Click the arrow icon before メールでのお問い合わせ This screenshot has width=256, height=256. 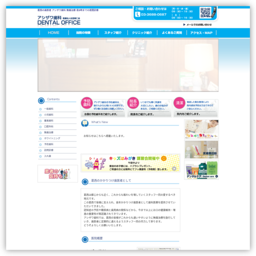pyautogui.click(x=184, y=24)
